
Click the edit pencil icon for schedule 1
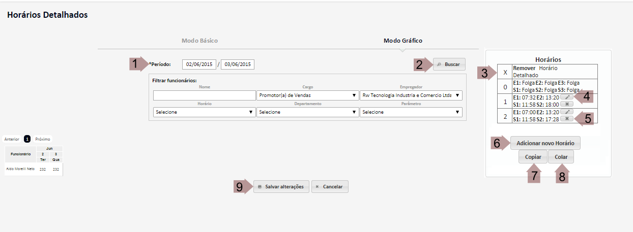[x=567, y=97]
